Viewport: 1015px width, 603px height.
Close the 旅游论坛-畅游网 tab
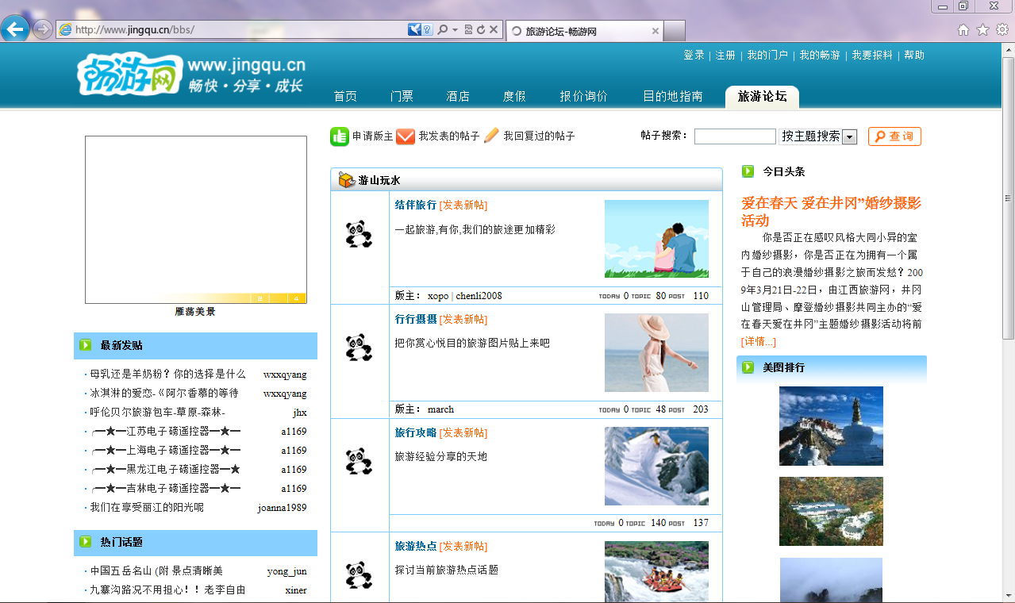click(x=656, y=31)
